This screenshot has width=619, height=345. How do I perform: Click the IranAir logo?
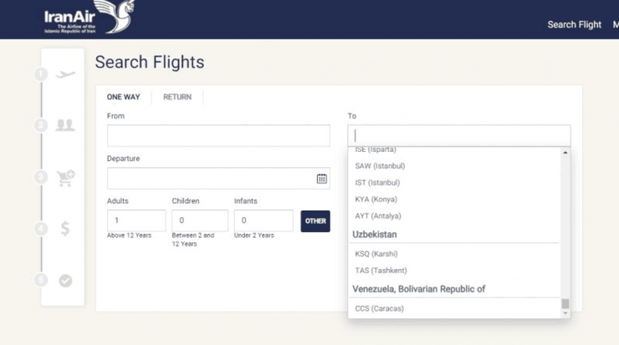pos(87,18)
